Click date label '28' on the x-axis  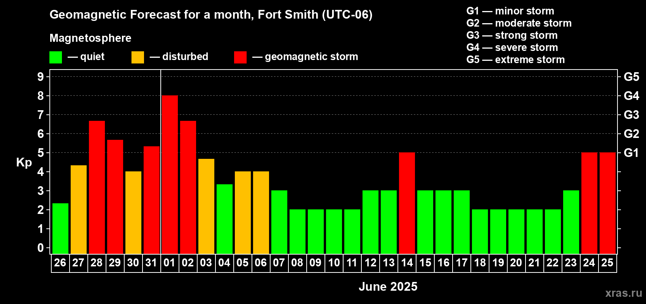coord(97,263)
